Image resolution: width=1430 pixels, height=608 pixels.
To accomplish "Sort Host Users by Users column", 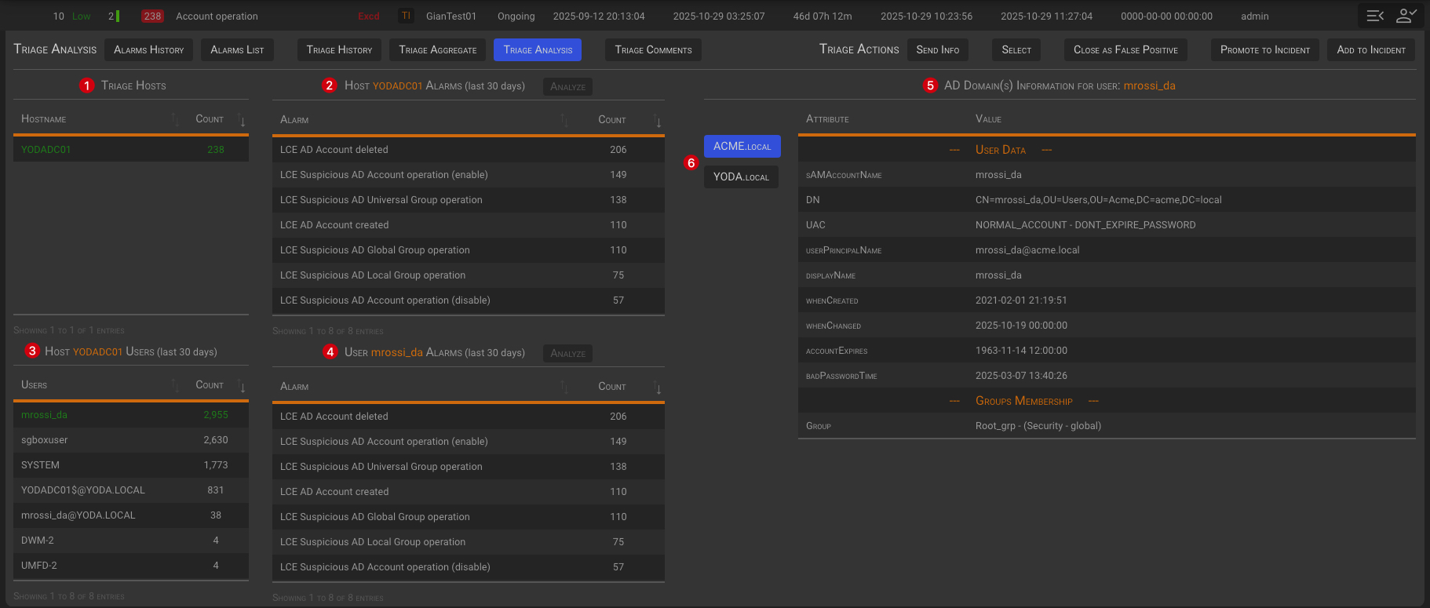I will point(174,386).
